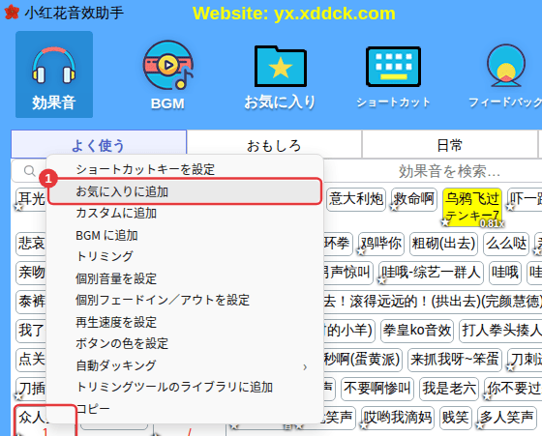This screenshot has height=436, width=542.
Task: Choose BGM に追加 menu entry
Action: [185, 235]
